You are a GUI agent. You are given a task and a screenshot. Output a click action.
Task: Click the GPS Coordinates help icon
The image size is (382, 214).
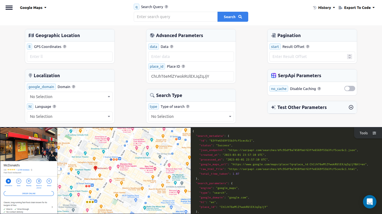click(x=65, y=47)
